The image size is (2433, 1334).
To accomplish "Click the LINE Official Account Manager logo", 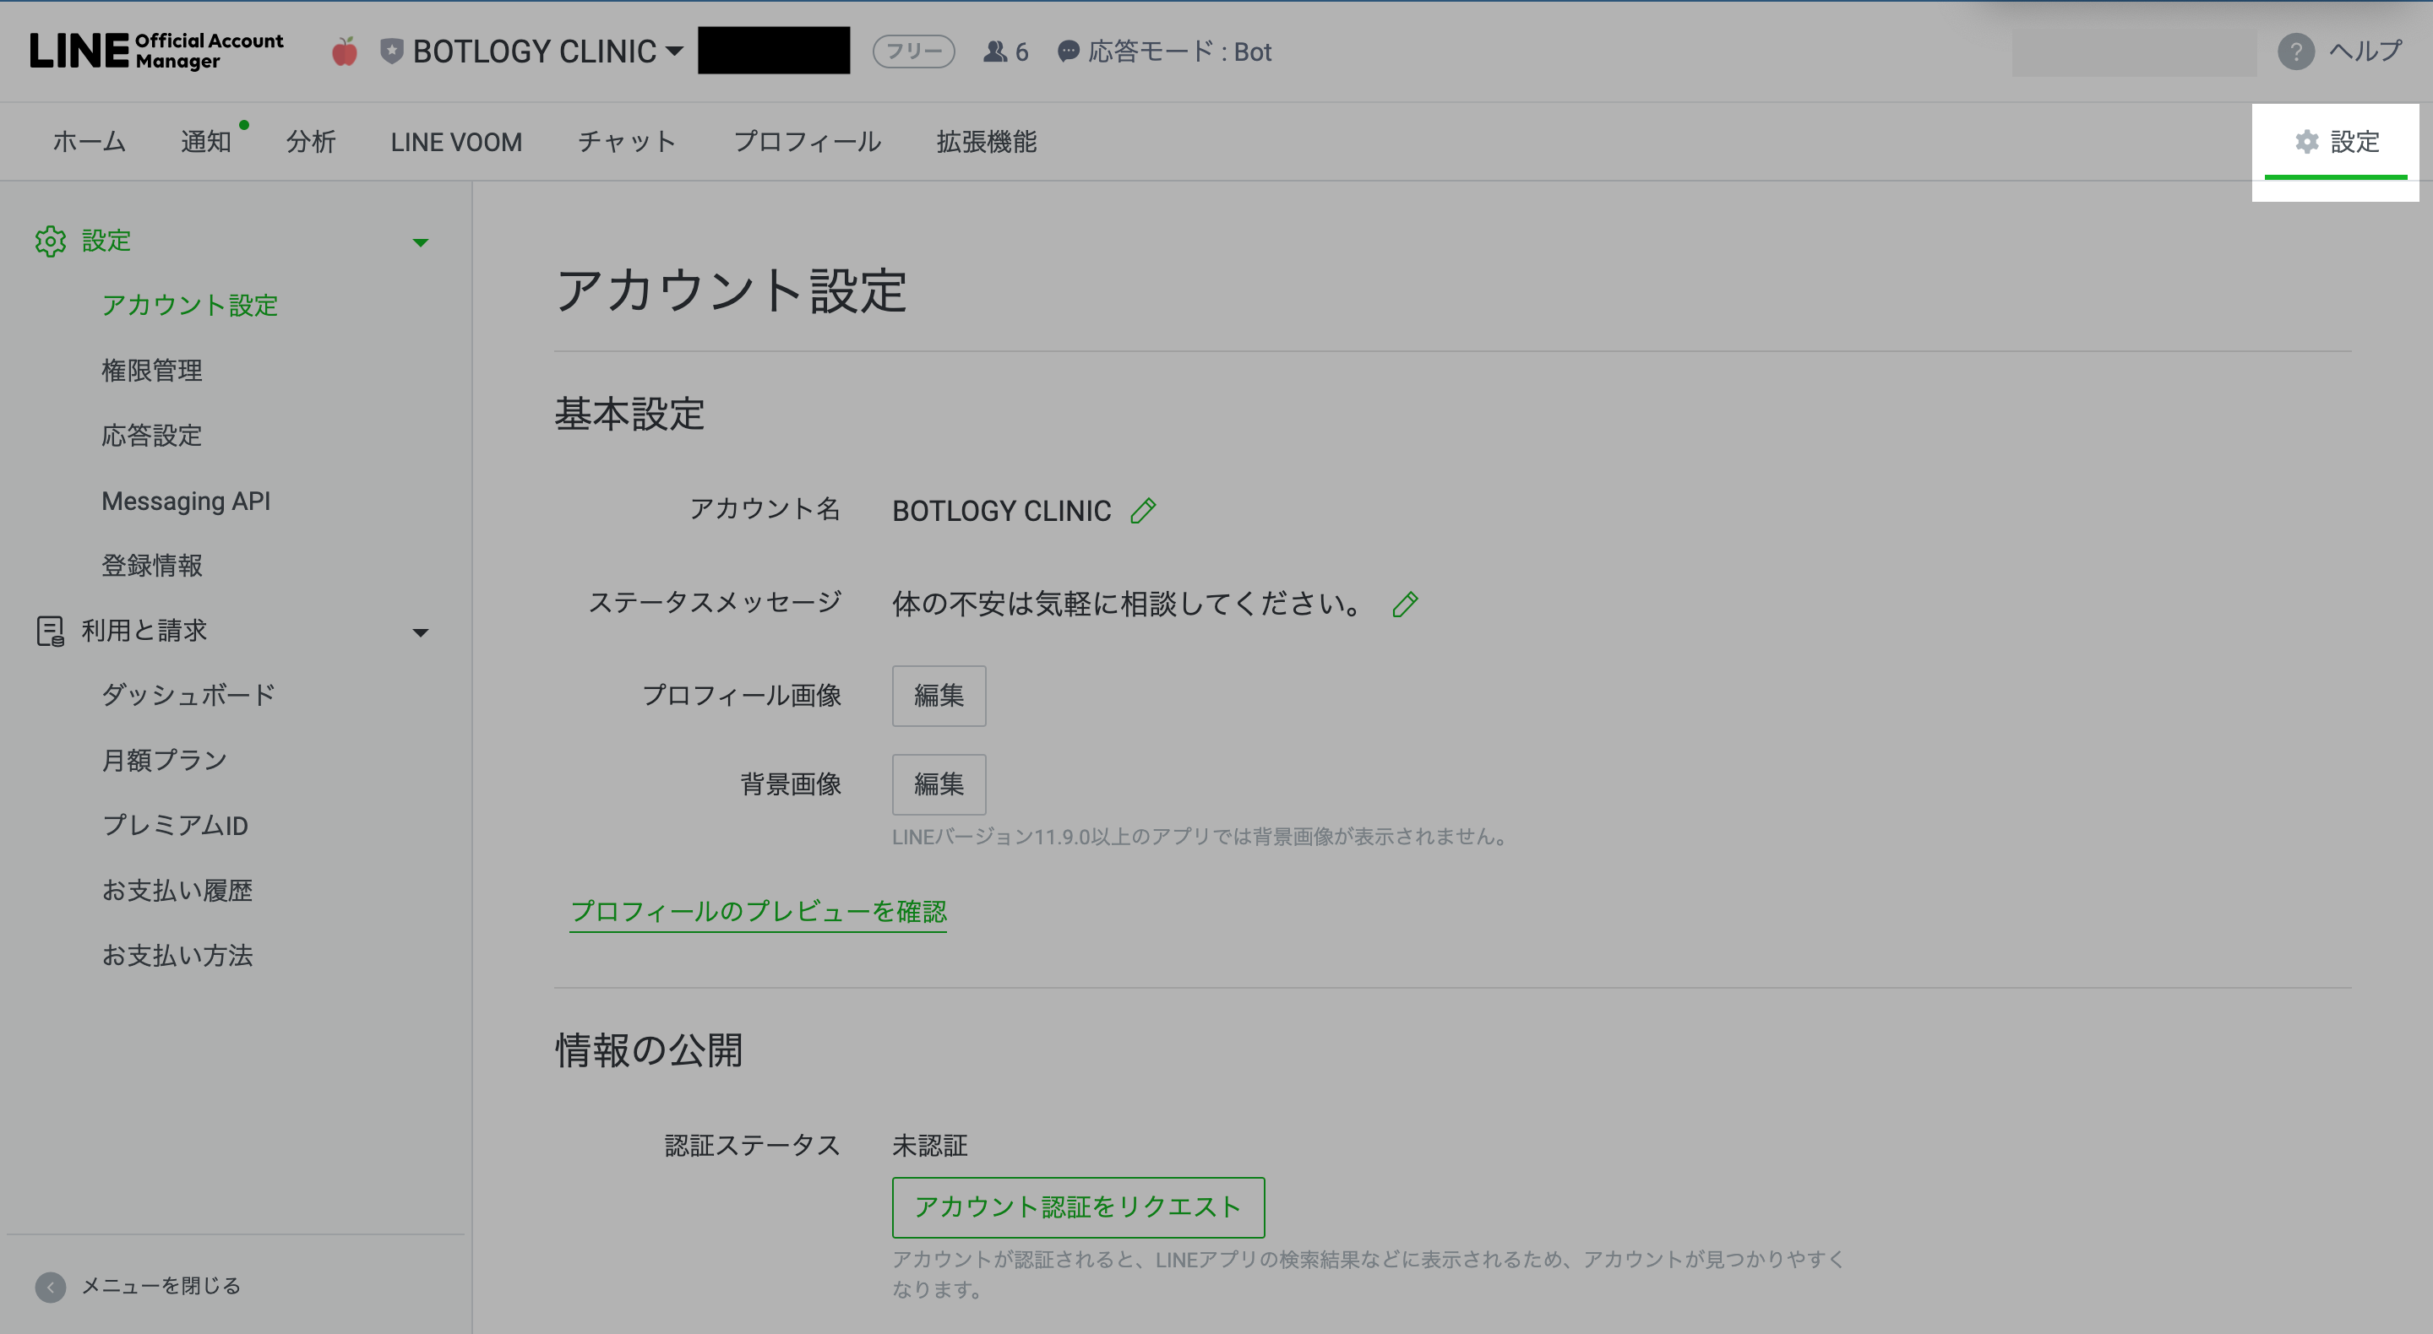I will click(157, 51).
